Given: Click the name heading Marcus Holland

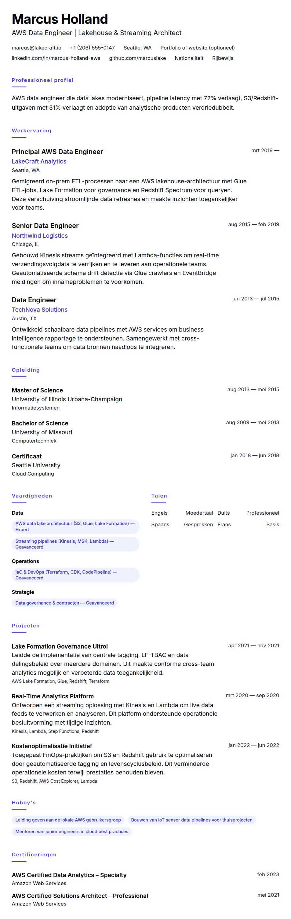Looking at the screenshot, I should (x=60, y=19).
